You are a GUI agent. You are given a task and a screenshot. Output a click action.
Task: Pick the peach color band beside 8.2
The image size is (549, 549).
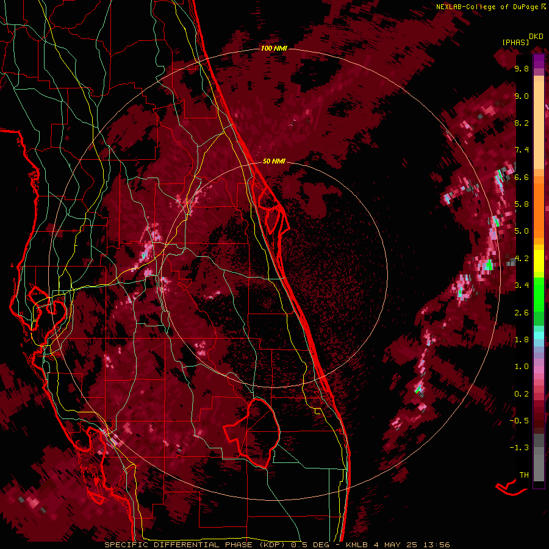[539, 125]
